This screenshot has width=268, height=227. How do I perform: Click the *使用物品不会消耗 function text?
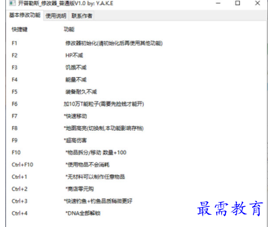[88, 165]
